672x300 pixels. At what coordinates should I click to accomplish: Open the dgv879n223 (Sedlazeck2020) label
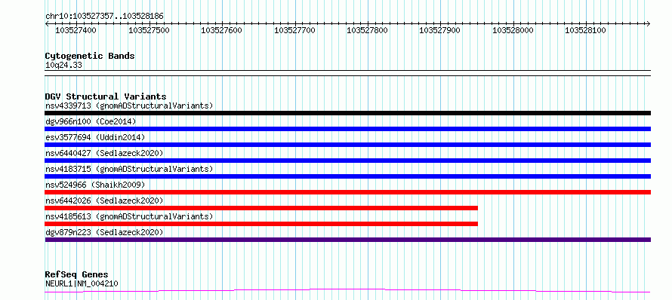click(104, 232)
